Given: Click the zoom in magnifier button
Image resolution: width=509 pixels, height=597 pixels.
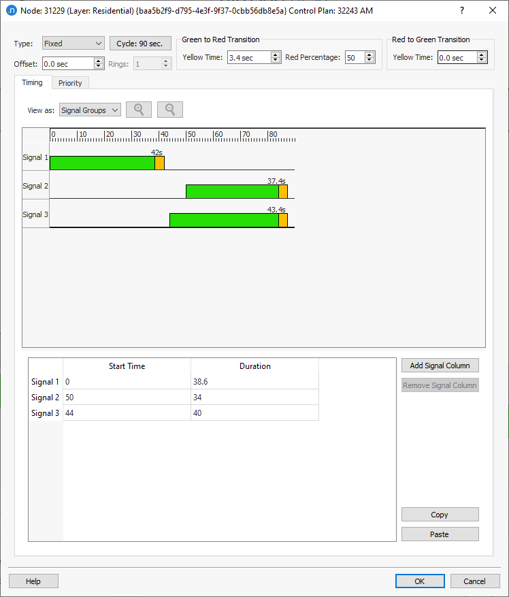Looking at the screenshot, I should click(138, 110).
